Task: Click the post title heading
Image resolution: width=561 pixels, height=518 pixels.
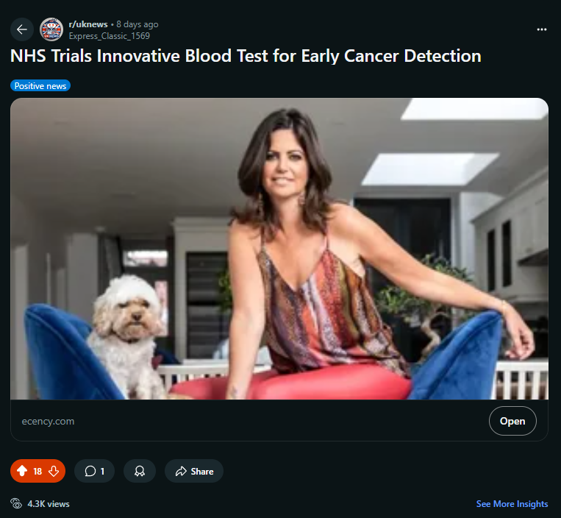Action: click(246, 56)
